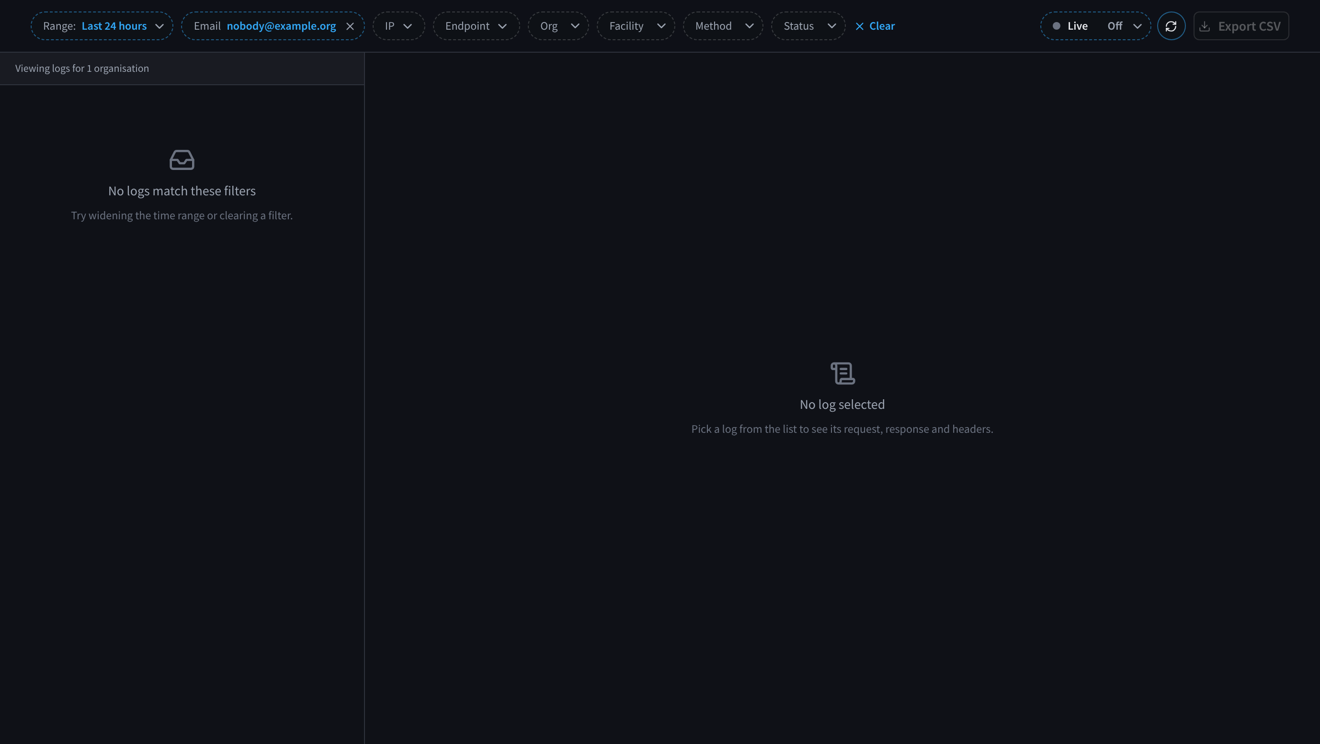1320x744 pixels.
Task: Open the Facility filter dropdown
Action: (x=636, y=26)
